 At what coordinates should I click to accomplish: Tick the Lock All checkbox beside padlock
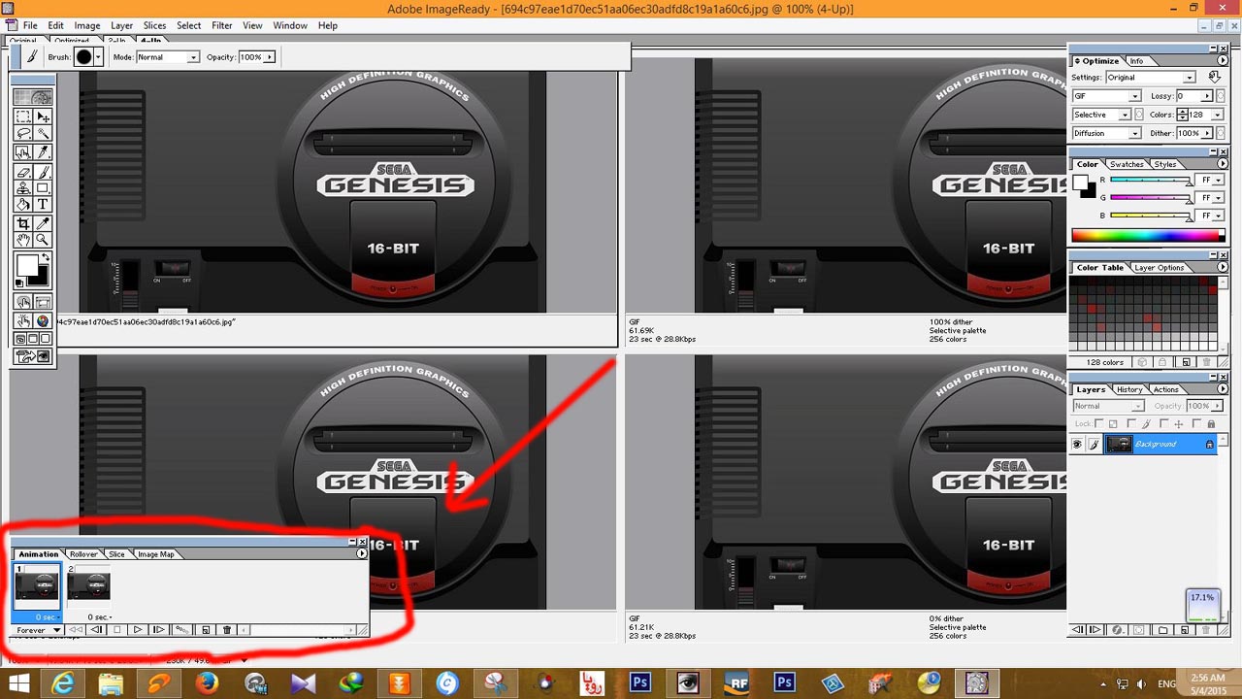1196,423
